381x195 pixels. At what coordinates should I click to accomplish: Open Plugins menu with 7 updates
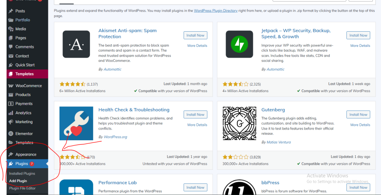click(28, 164)
